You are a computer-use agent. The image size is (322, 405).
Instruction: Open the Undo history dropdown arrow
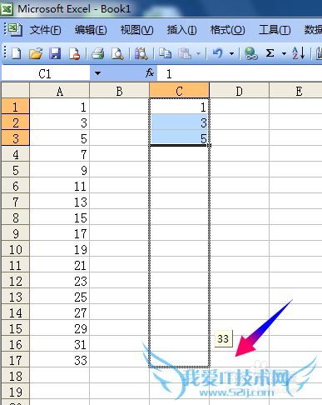(x=231, y=53)
